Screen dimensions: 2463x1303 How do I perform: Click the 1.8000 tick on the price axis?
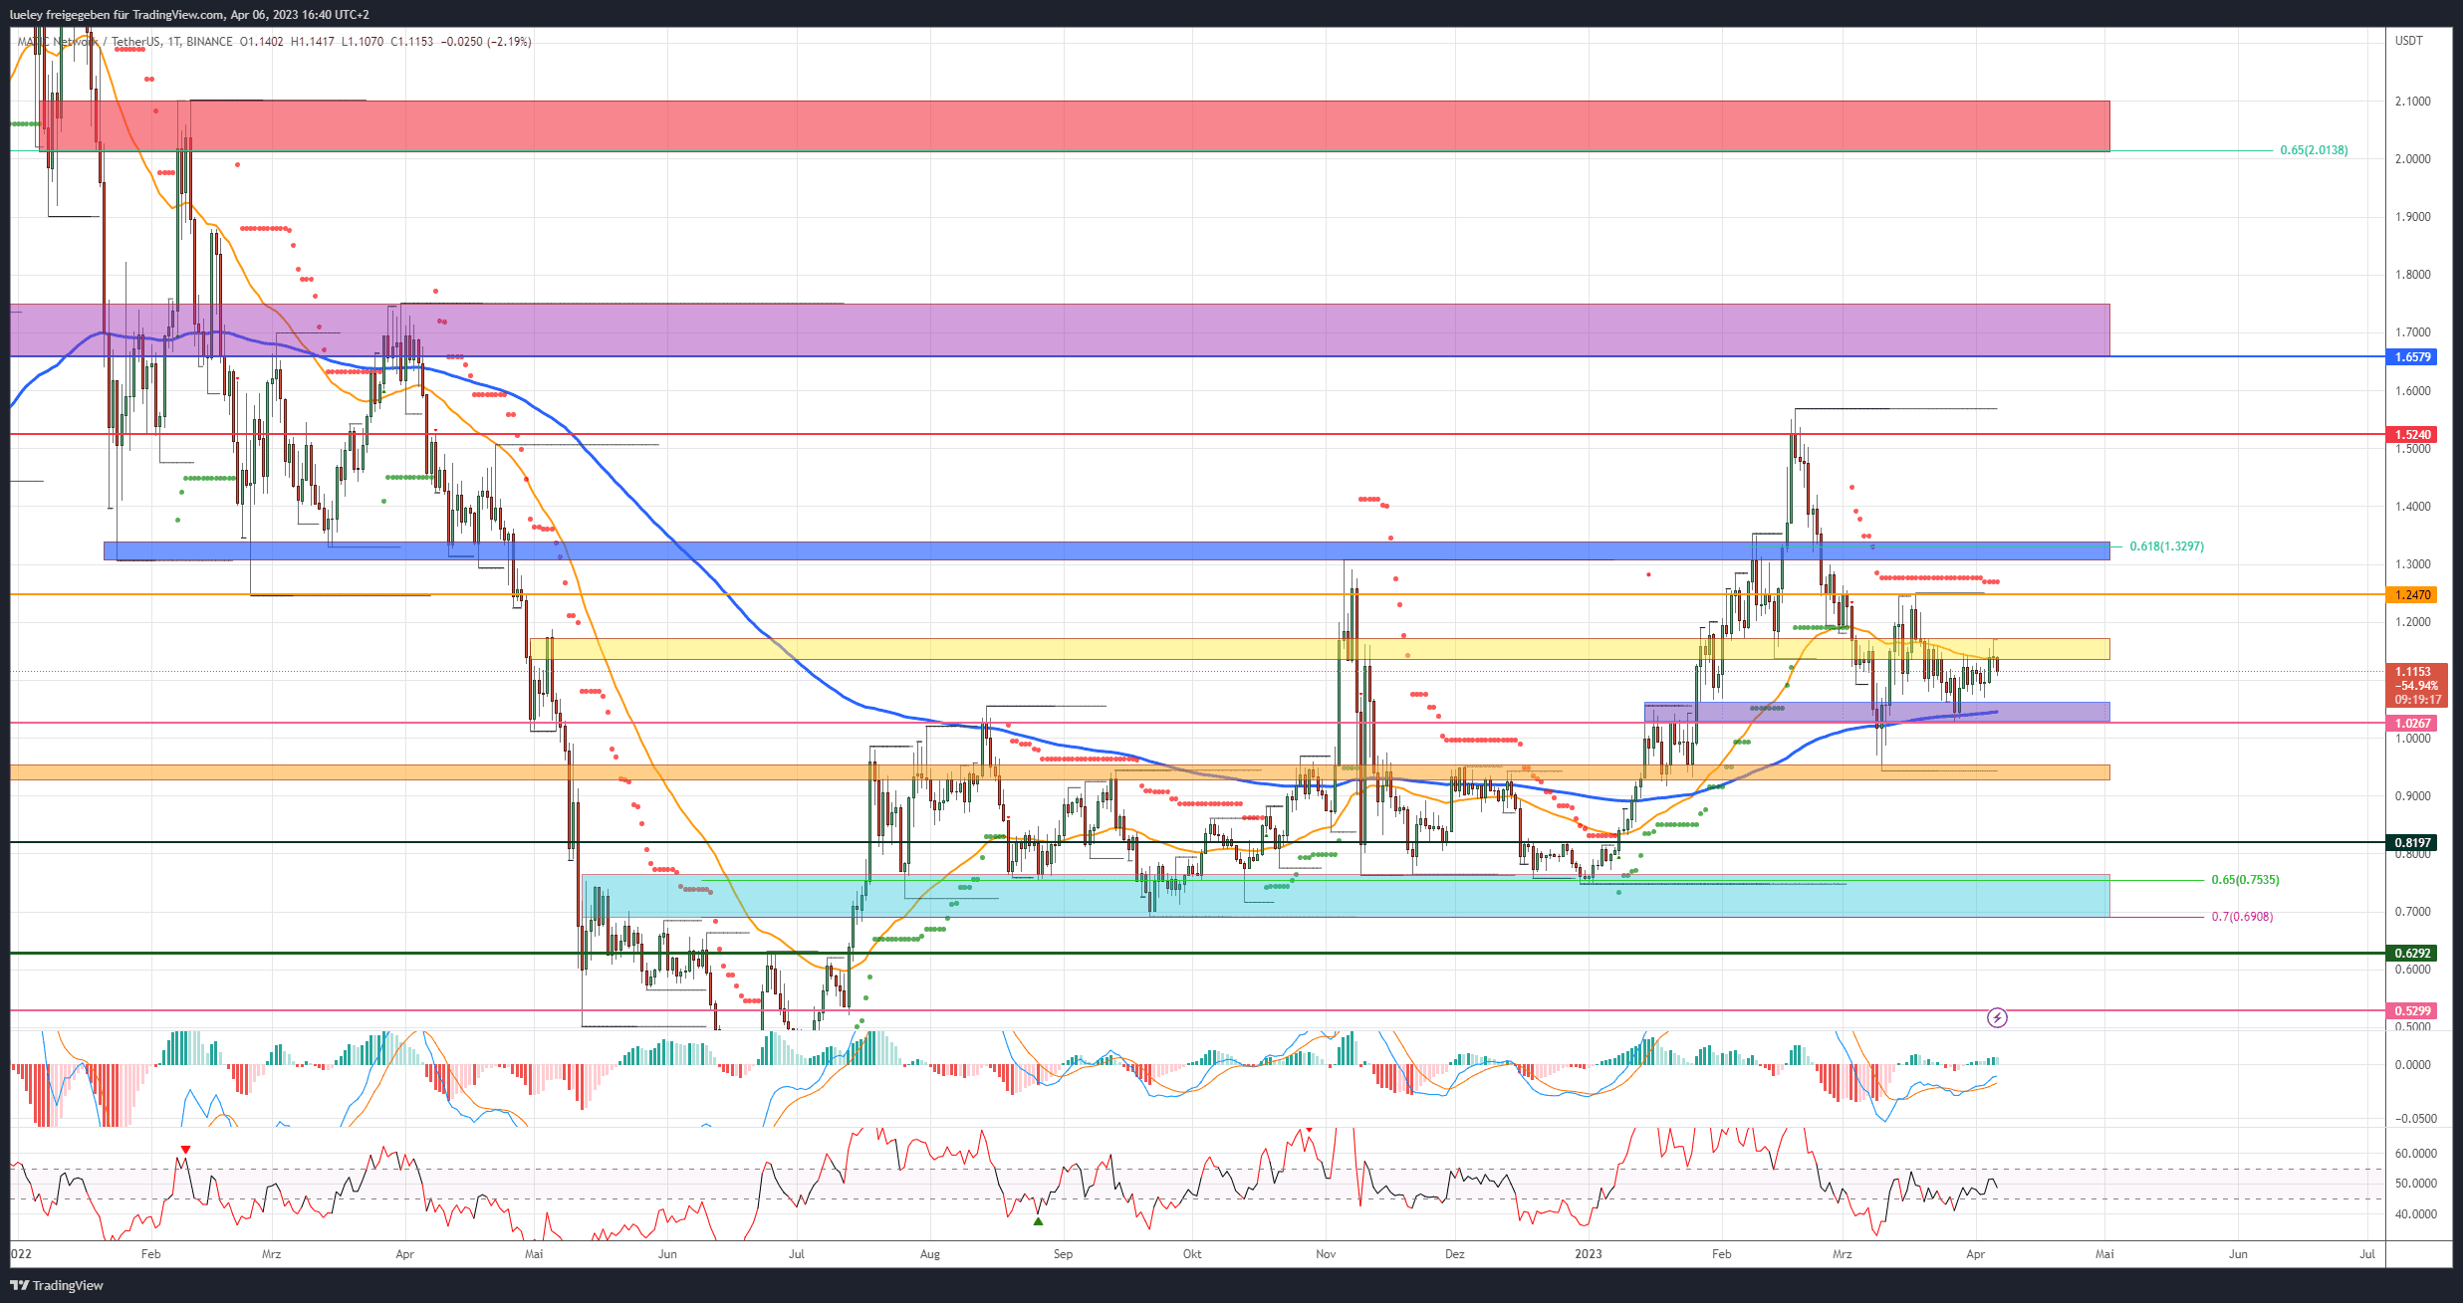click(x=2412, y=275)
